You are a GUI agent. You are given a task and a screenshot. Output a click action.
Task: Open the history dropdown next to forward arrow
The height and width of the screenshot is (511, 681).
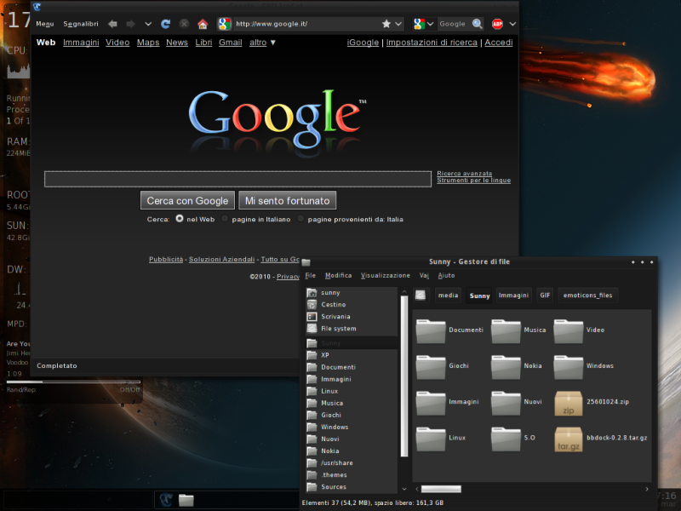click(x=148, y=24)
